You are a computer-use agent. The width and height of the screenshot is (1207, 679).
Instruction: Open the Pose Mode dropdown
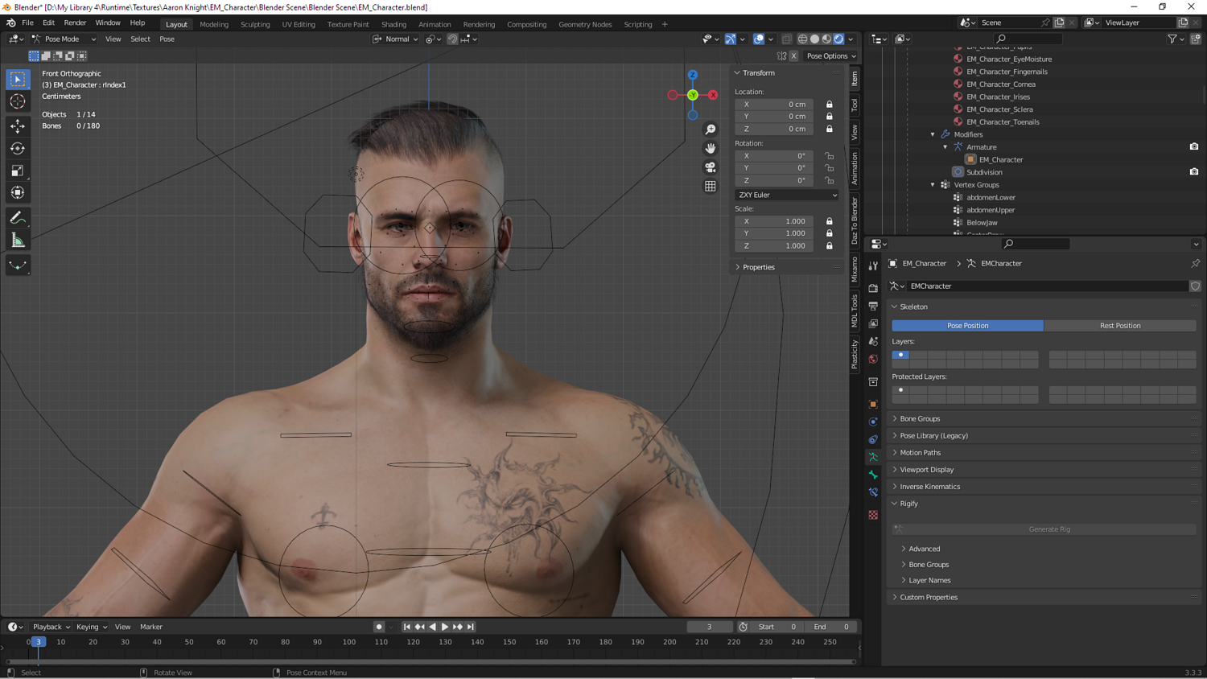coord(64,39)
